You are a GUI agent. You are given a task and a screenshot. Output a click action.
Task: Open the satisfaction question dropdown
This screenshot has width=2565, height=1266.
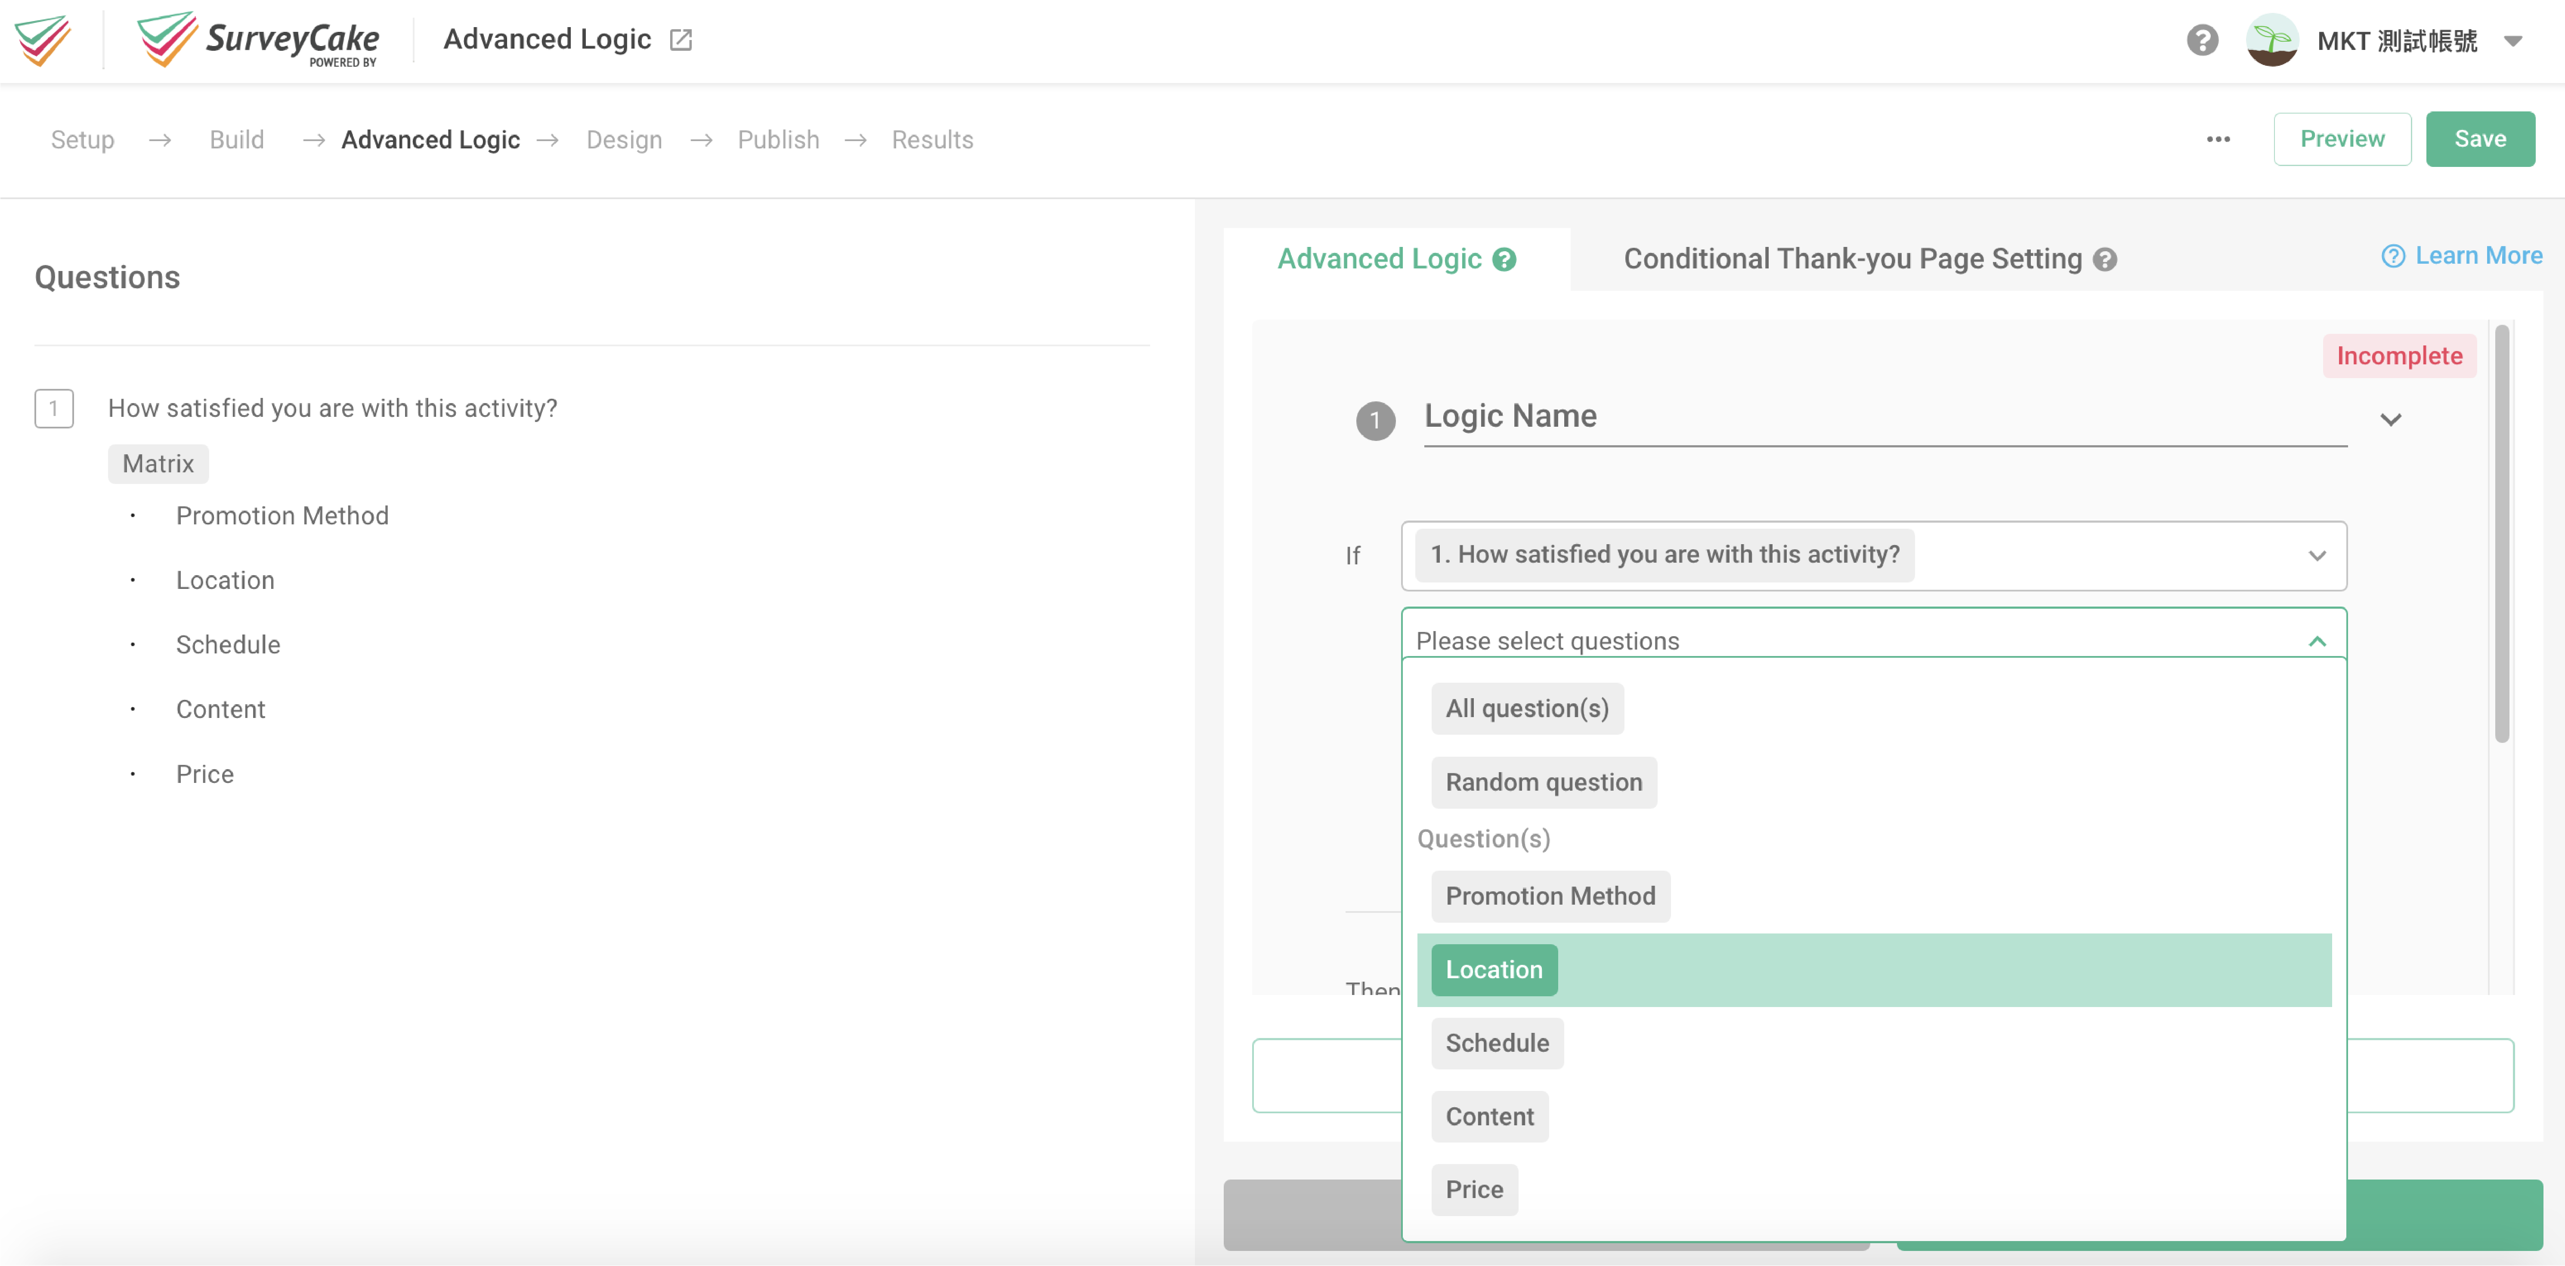point(2318,555)
